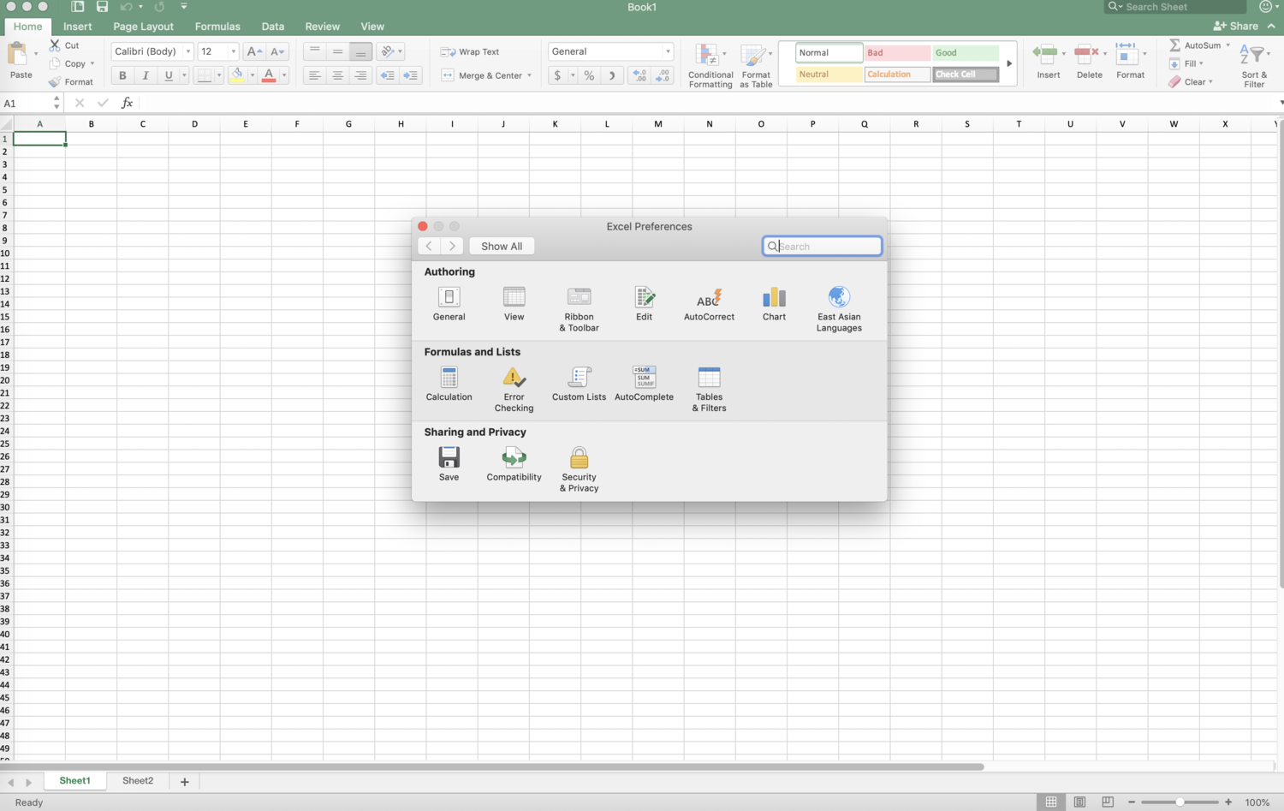Screen dimensions: 1284x811
Task: Click the font color red A swatch
Action: pyautogui.click(x=269, y=75)
